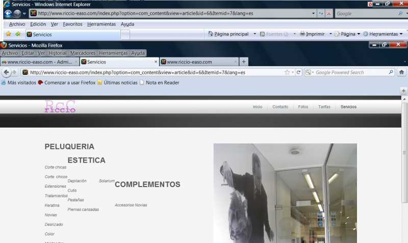Click the Internet Explorer refresh icon
Screen dimensions: 408x243
321,14
